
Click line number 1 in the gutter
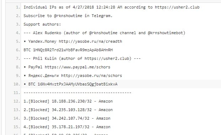coord(18,7)
